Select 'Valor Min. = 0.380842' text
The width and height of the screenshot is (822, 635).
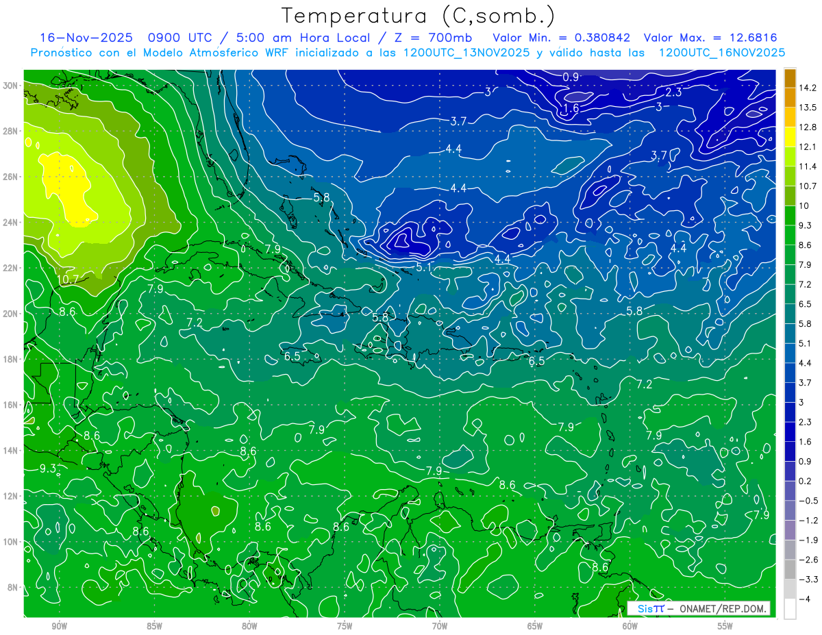(561, 38)
